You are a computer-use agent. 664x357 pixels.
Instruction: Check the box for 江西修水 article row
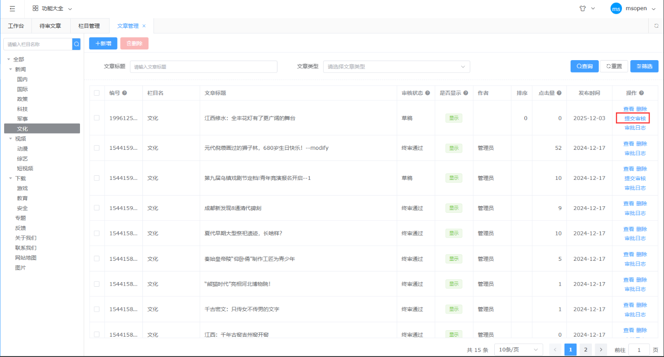point(97,118)
